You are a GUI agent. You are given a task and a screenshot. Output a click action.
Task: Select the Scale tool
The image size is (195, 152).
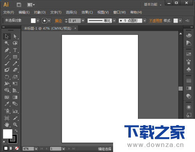click(x=15, y=77)
